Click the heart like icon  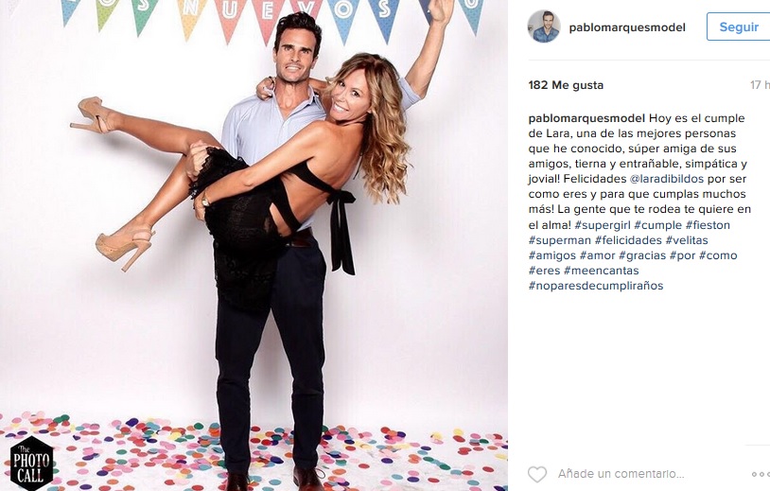(x=537, y=474)
